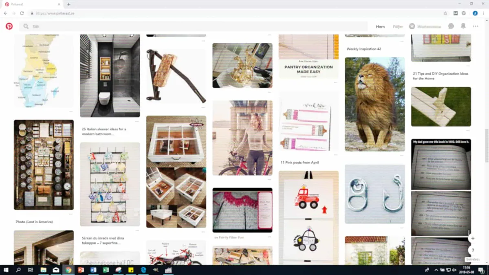The width and height of the screenshot is (489, 275).
Task: Select Hem in the navigation
Action: point(380,26)
